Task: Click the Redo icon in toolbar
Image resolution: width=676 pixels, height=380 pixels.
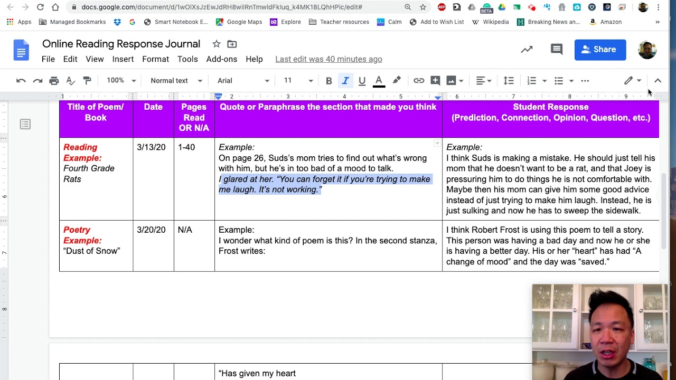Action: (x=37, y=81)
